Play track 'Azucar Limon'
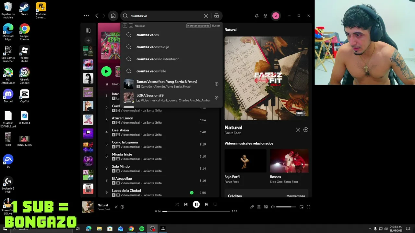The image size is (415, 233). (x=123, y=118)
